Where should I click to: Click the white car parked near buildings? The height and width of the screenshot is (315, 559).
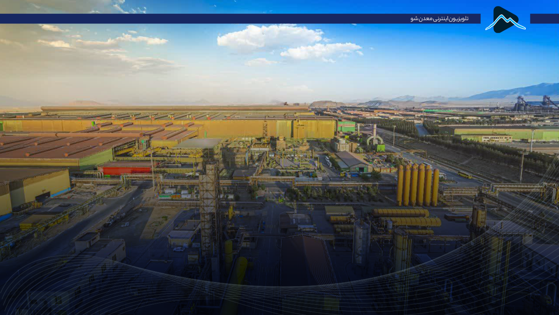pos(179,249)
